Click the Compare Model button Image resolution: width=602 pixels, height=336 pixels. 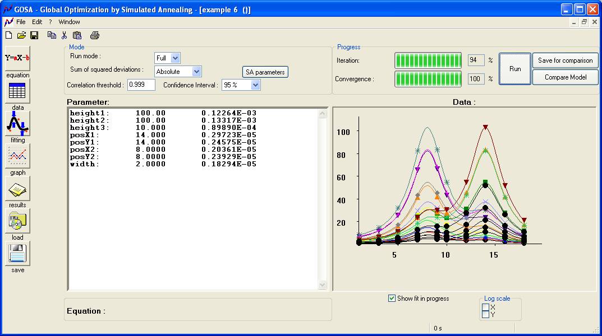point(565,77)
